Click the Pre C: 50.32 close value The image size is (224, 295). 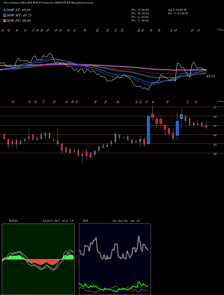140,21
